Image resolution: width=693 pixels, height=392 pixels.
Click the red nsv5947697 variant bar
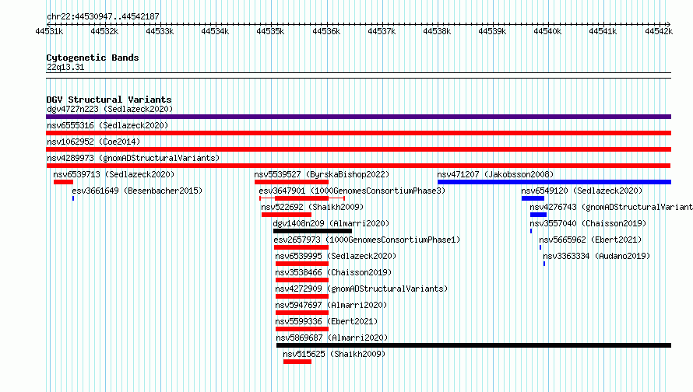coord(302,313)
